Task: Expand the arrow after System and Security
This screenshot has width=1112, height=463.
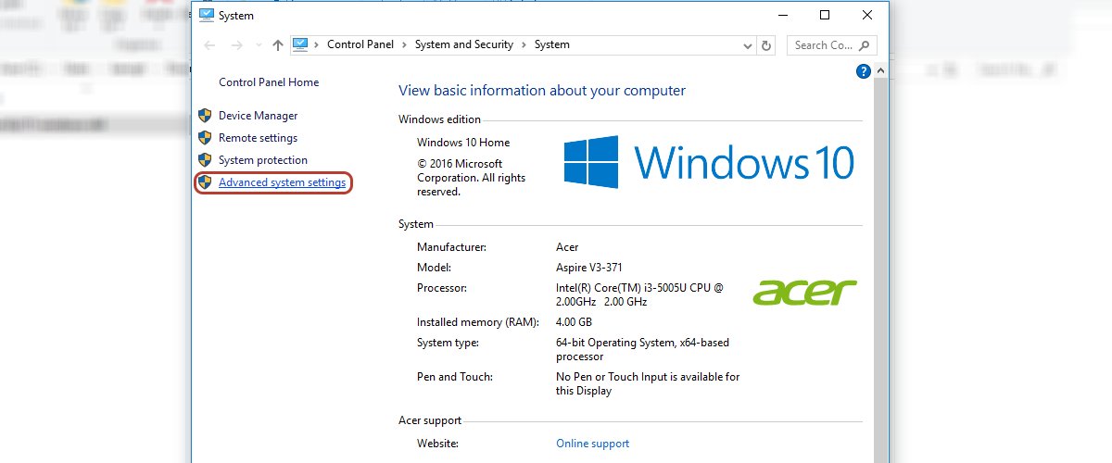Action: pos(524,44)
